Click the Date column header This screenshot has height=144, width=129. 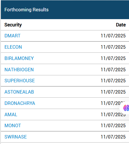click(x=121, y=25)
